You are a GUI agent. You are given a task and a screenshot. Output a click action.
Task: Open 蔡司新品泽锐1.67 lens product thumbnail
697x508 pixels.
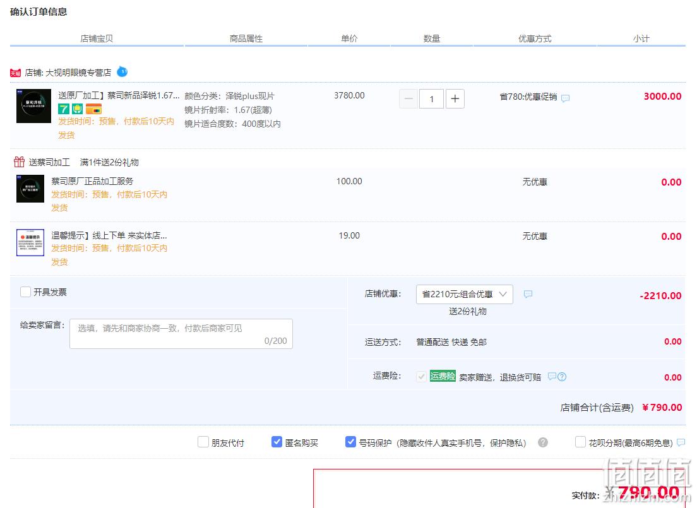[34, 106]
